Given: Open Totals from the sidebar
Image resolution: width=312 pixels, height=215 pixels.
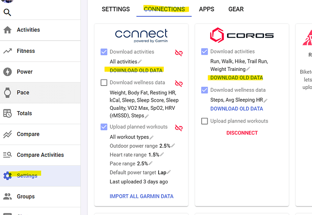Looking at the screenshot, I should point(40,113).
